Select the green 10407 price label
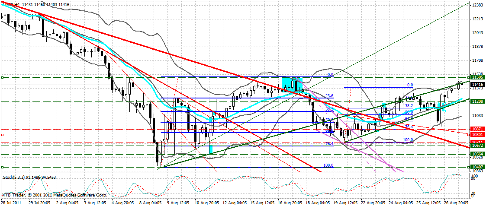 coord(477,167)
